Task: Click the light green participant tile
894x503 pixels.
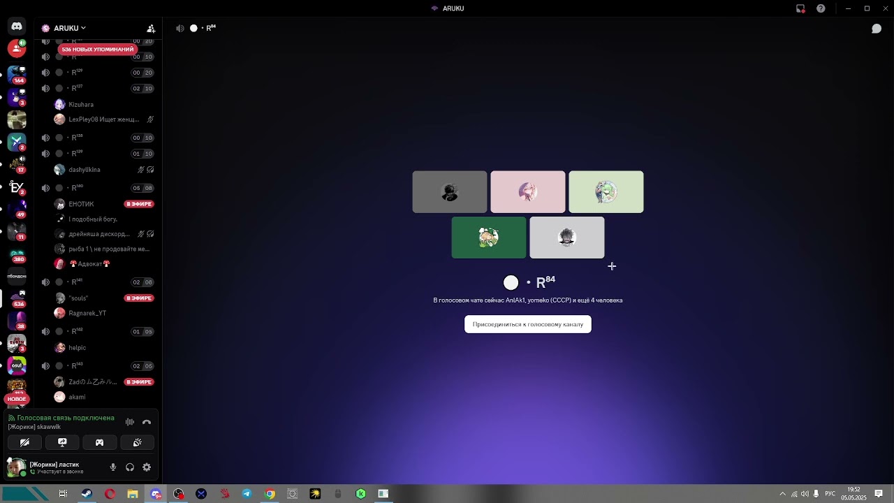Action: point(606,192)
